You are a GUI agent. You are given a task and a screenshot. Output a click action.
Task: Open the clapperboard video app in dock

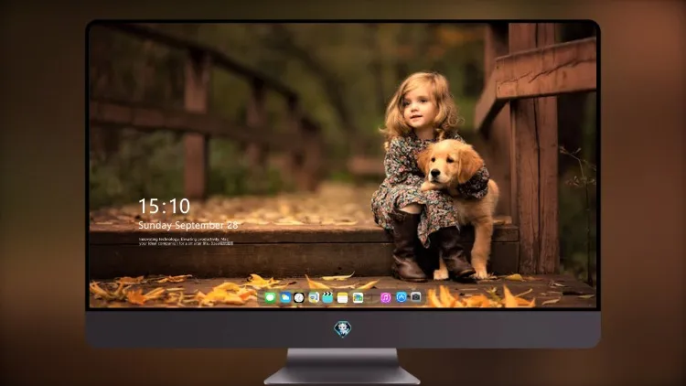(x=327, y=297)
